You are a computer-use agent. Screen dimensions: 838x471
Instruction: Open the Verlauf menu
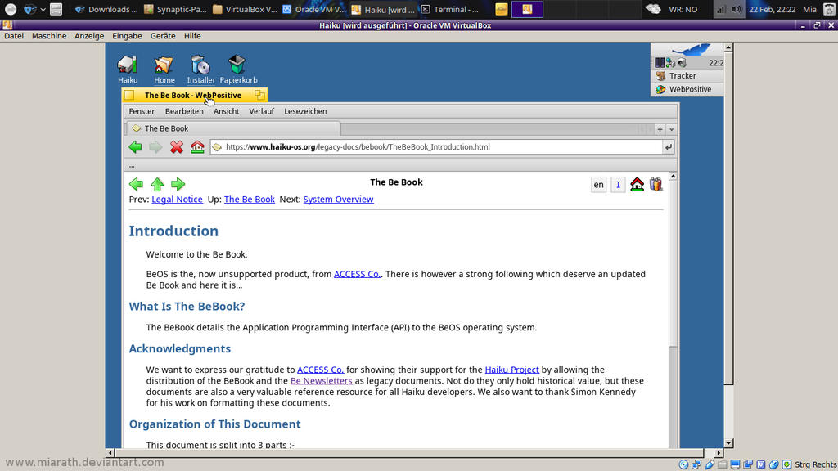[x=261, y=111]
